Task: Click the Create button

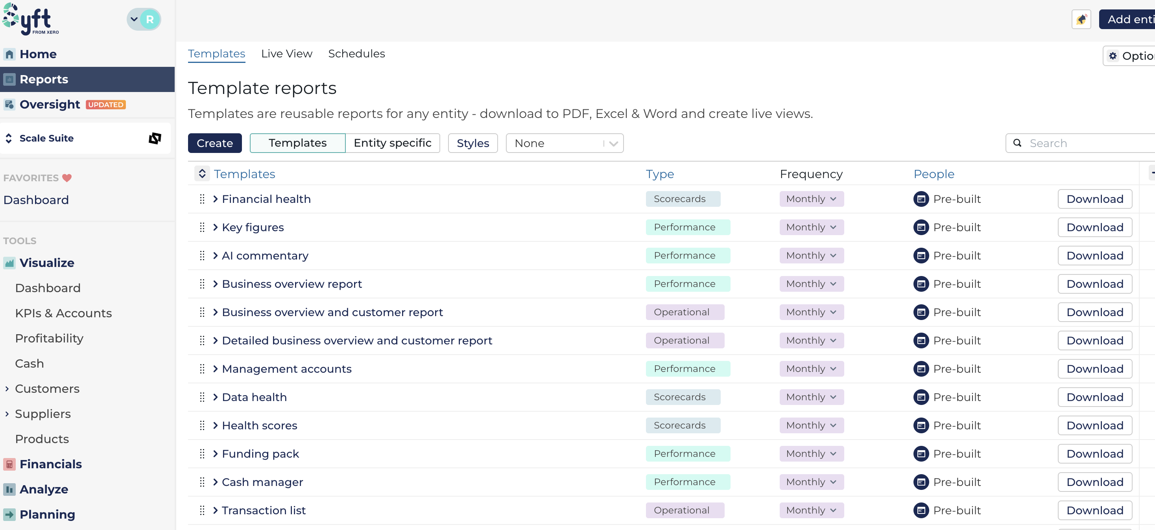Action: tap(215, 144)
